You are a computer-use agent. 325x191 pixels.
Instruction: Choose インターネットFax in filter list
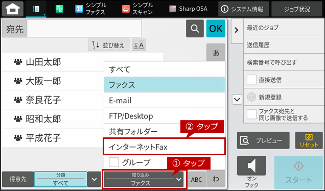[x=164, y=147]
